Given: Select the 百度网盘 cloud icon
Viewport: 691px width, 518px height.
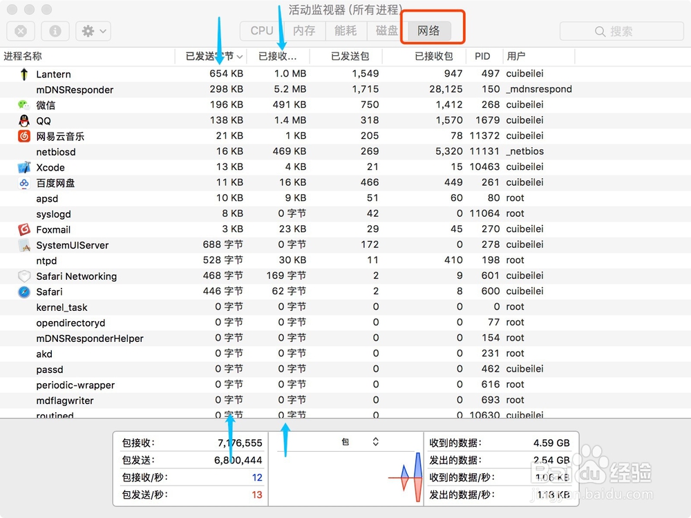Looking at the screenshot, I should 23,183.
